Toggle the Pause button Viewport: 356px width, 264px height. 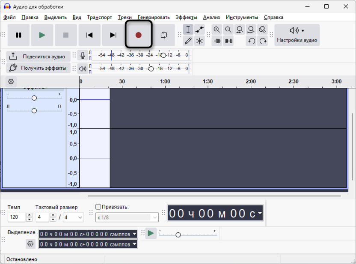(x=18, y=35)
